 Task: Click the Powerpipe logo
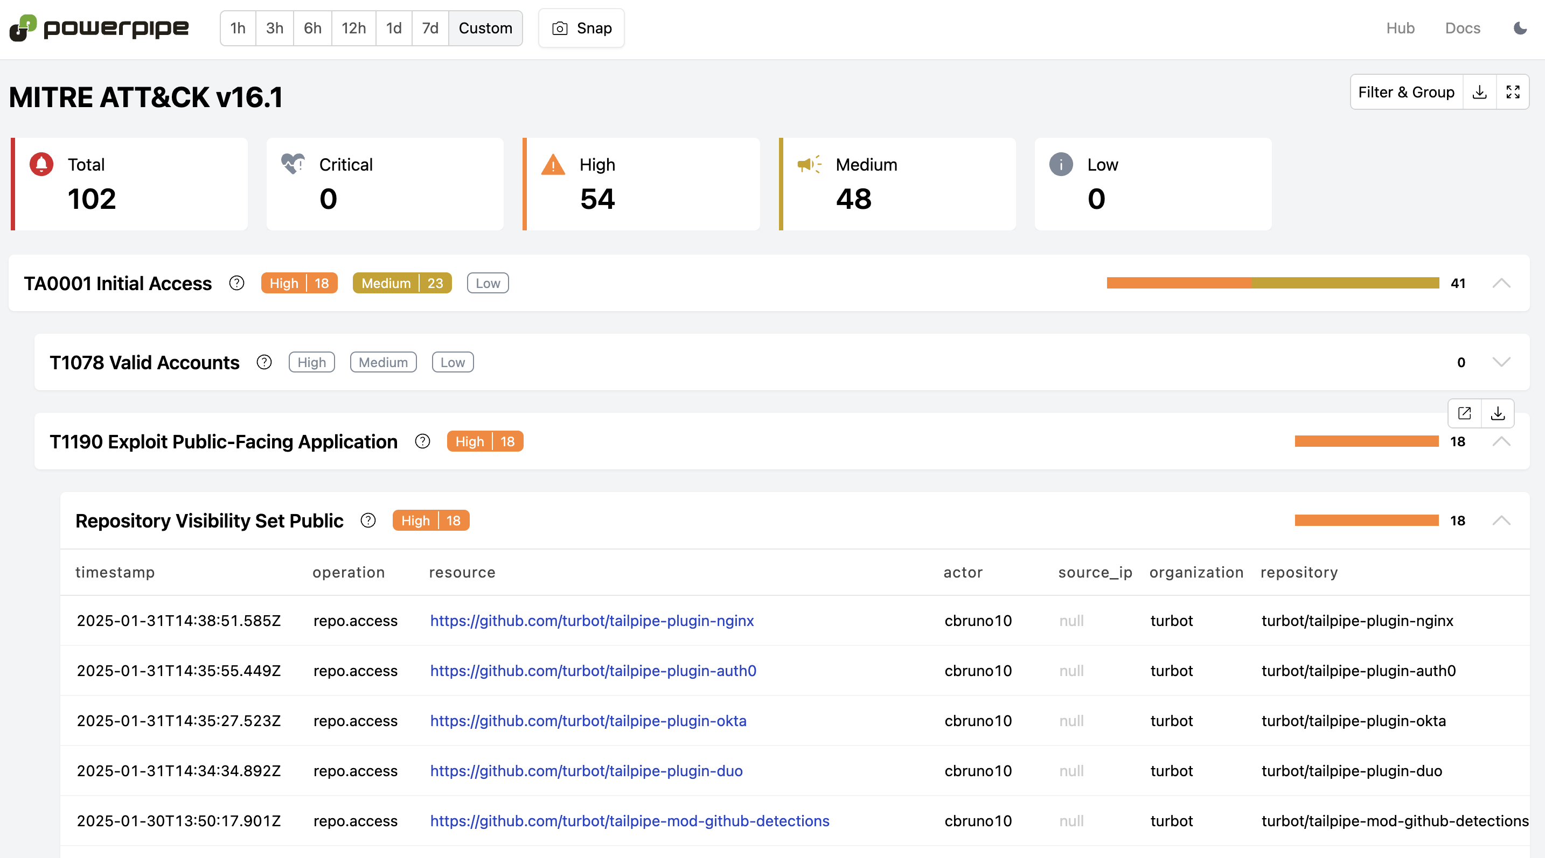100,28
